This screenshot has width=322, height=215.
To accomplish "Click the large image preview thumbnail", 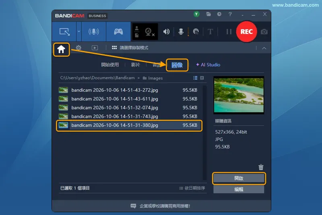I will point(239,95).
